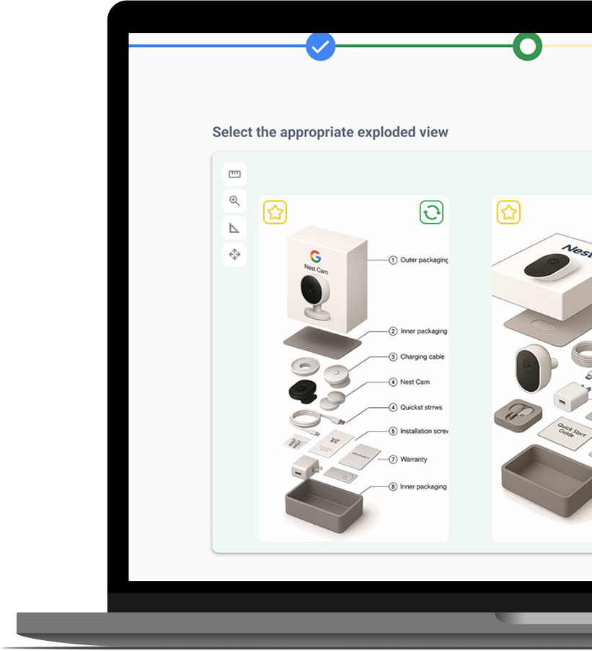
Task: Go back to the completed blue checkmark step
Action: (x=321, y=46)
